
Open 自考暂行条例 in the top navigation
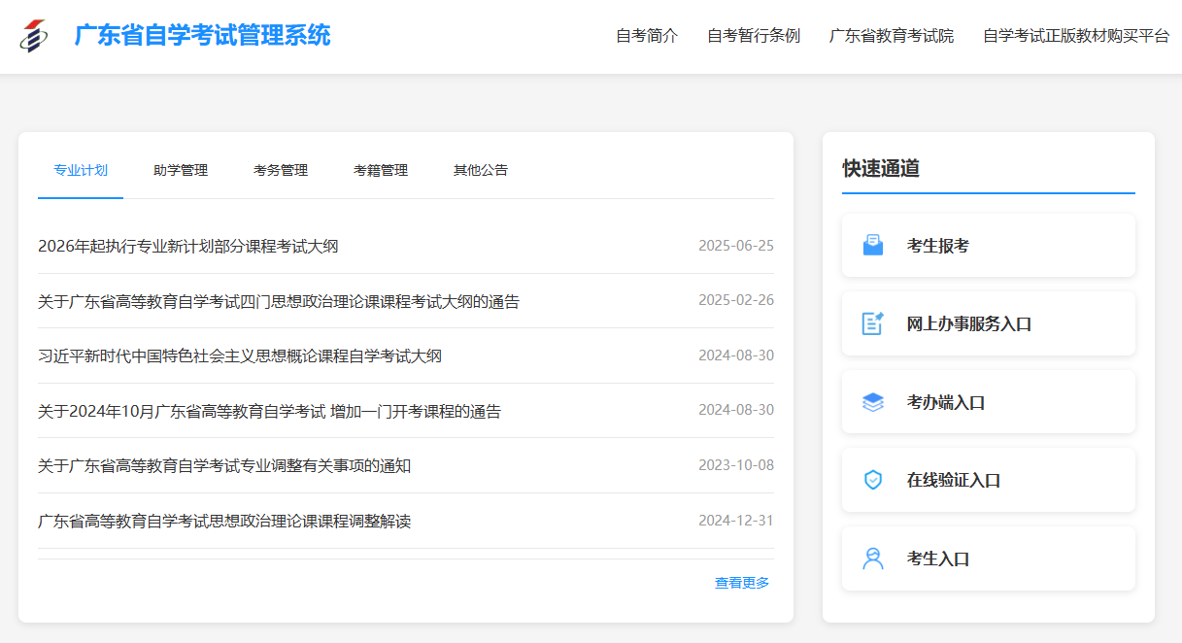coord(754,36)
